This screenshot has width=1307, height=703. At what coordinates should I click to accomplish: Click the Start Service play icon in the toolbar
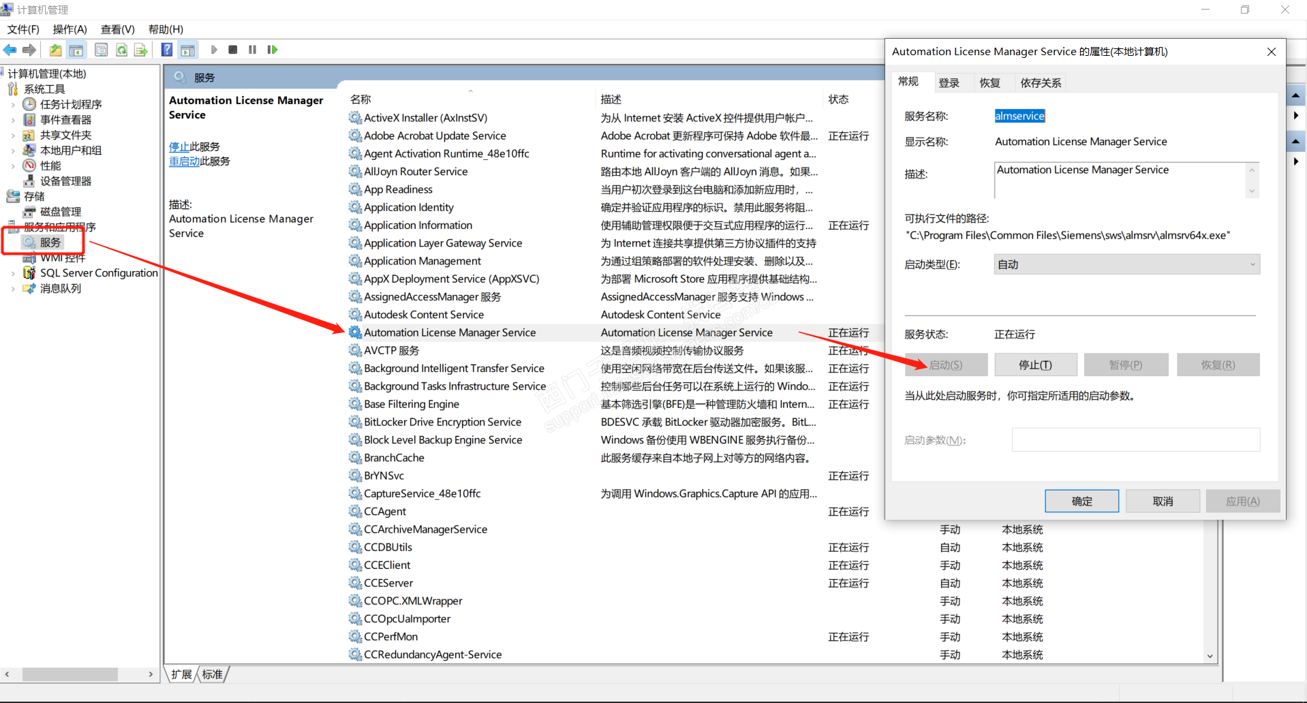tap(214, 50)
